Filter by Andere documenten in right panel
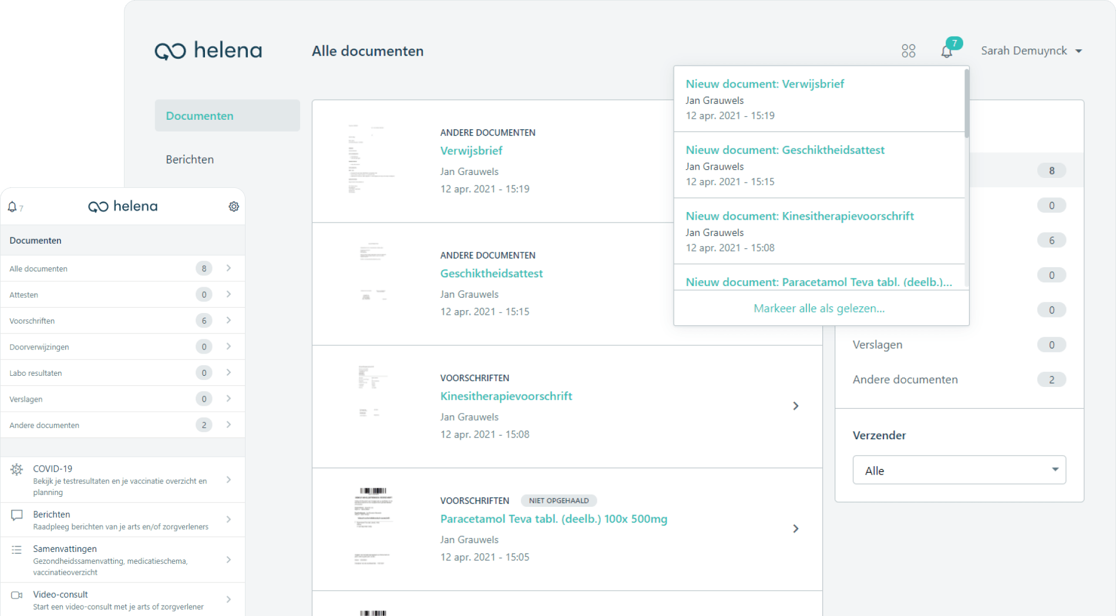Screen dimensions: 1116x616 click(905, 380)
